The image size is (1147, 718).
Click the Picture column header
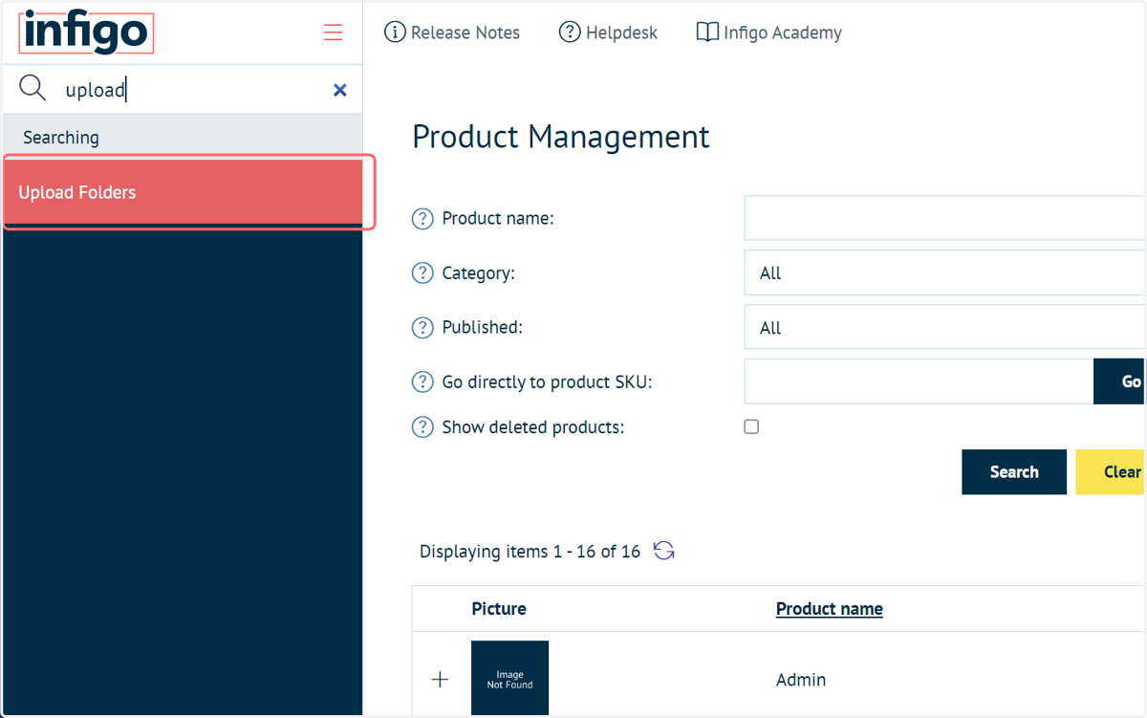pyautogui.click(x=499, y=609)
